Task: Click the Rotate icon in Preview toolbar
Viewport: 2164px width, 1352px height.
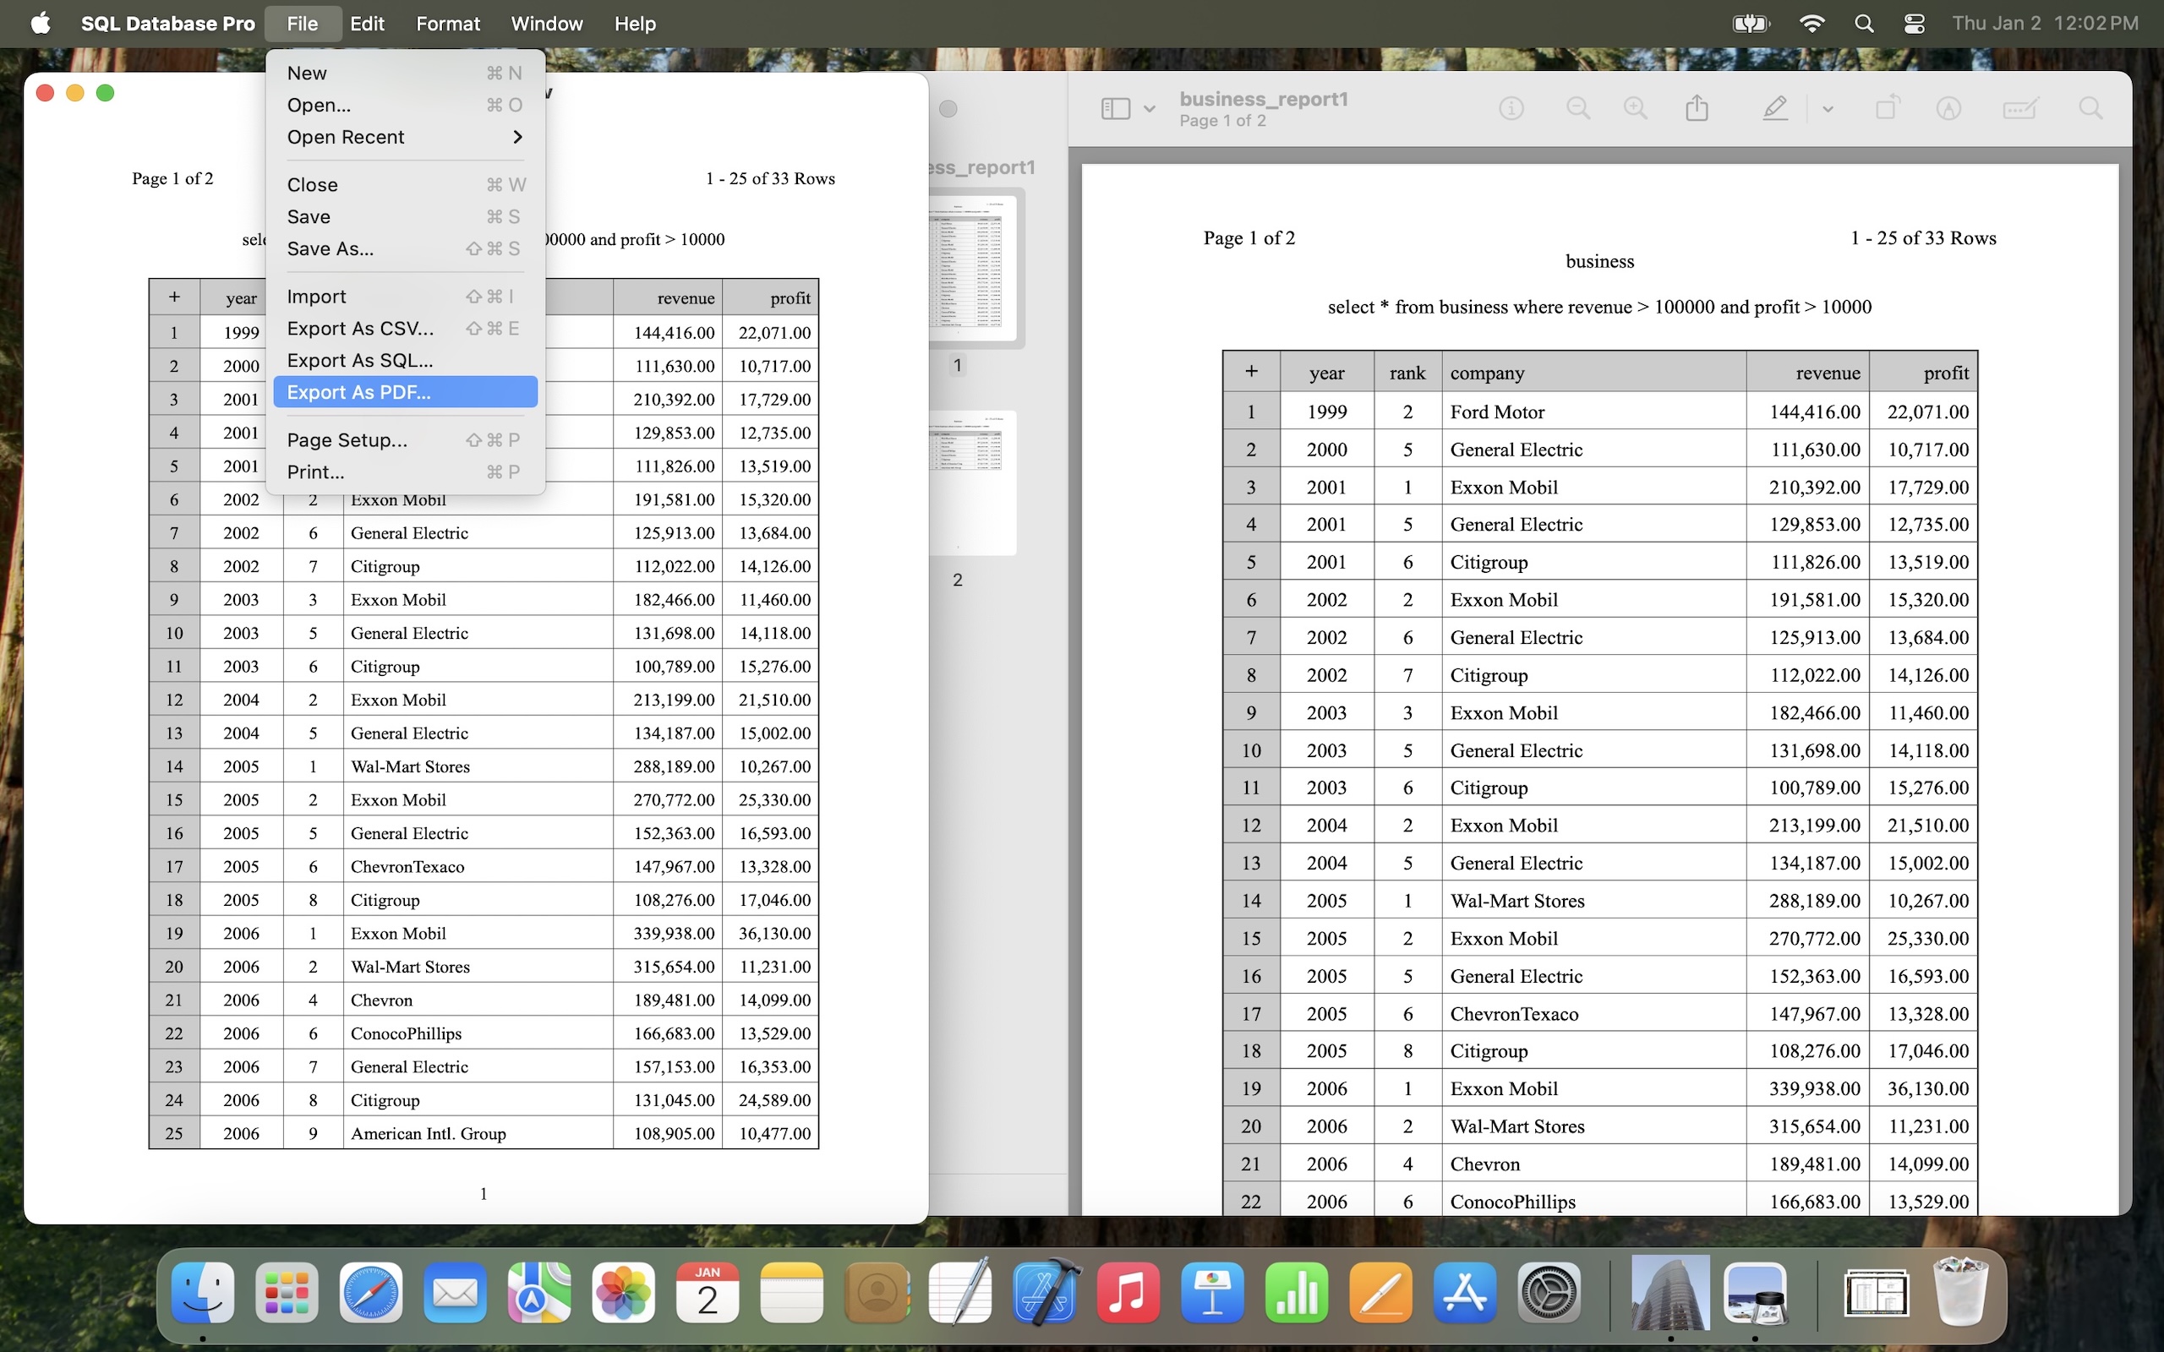Action: click(x=1887, y=108)
